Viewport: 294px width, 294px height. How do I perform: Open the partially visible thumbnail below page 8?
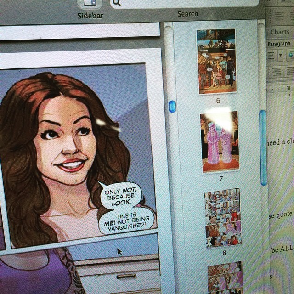[x=226, y=277]
